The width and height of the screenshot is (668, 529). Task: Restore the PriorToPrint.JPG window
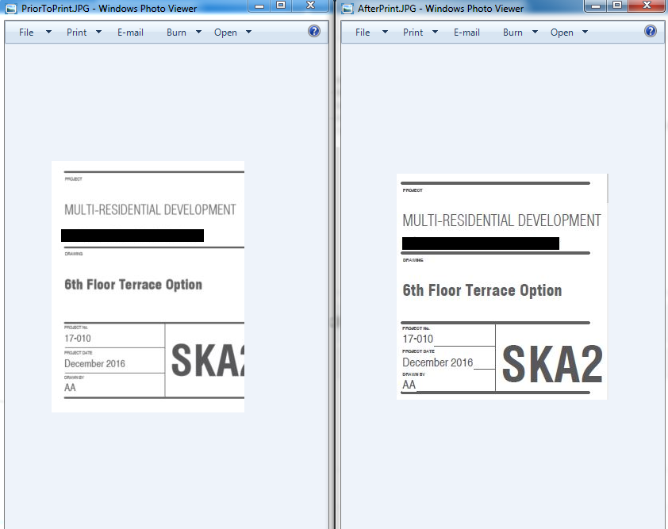[281, 6]
